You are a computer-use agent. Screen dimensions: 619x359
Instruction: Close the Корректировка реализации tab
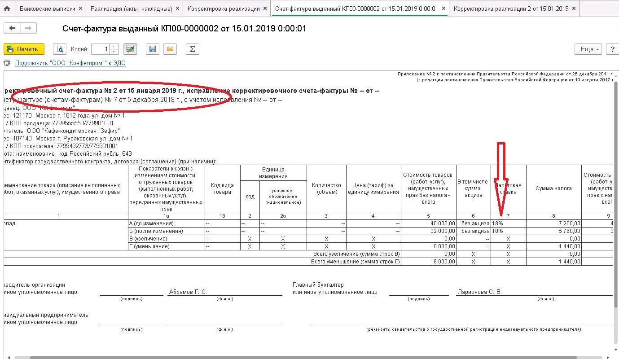265,9
